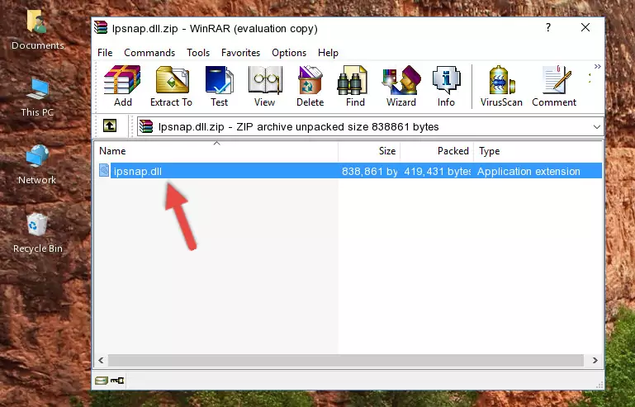Select the Network desktop icon

(x=37, y=165)
